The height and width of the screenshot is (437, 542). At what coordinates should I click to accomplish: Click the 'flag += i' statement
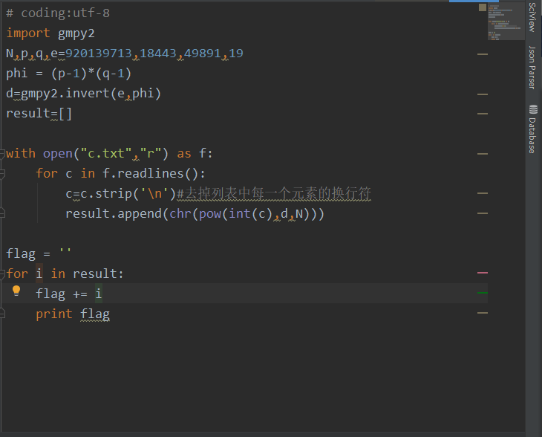coord(69,294)
